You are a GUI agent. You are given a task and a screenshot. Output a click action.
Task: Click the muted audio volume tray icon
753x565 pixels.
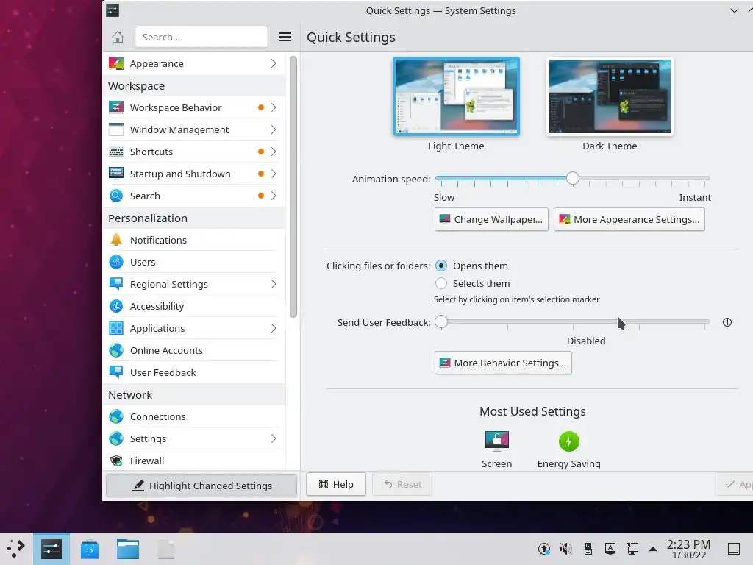[565, 549]
